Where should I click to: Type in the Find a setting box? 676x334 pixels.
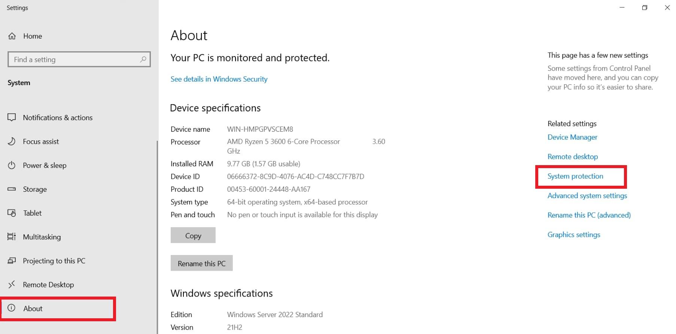[x=75, y=60]
